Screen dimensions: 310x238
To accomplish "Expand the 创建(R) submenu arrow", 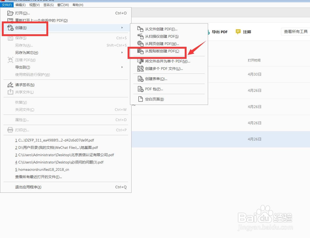I will click(x=122, y=28).
